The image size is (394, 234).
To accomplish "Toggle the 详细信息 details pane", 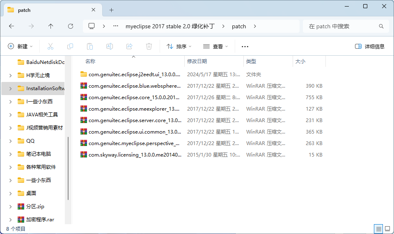I will click(x=370, y=46).
